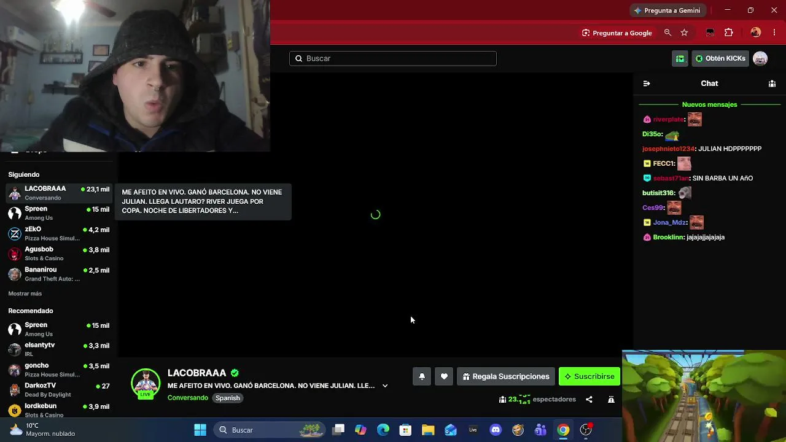
Task: Open the Windows Start menu
Action: point(200,430)
